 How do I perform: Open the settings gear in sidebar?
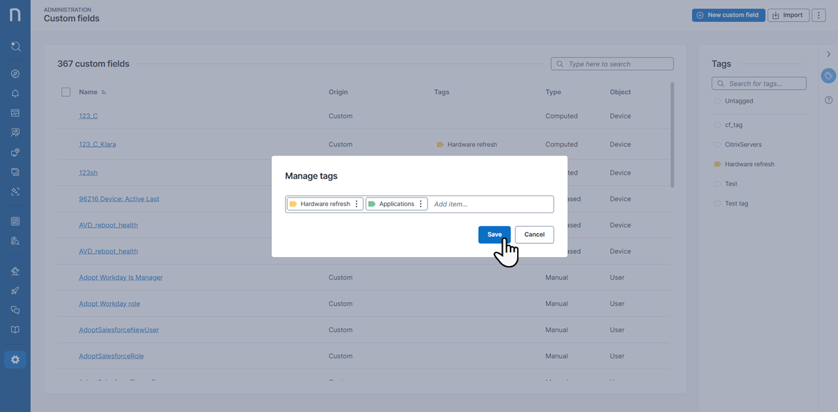[x=15, y=360]
